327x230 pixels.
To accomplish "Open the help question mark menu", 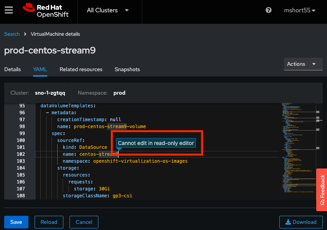I will [x=269, y=10].
